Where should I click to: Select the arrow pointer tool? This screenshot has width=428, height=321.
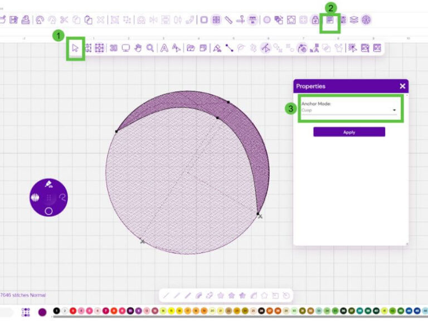(x=75, y=48)
